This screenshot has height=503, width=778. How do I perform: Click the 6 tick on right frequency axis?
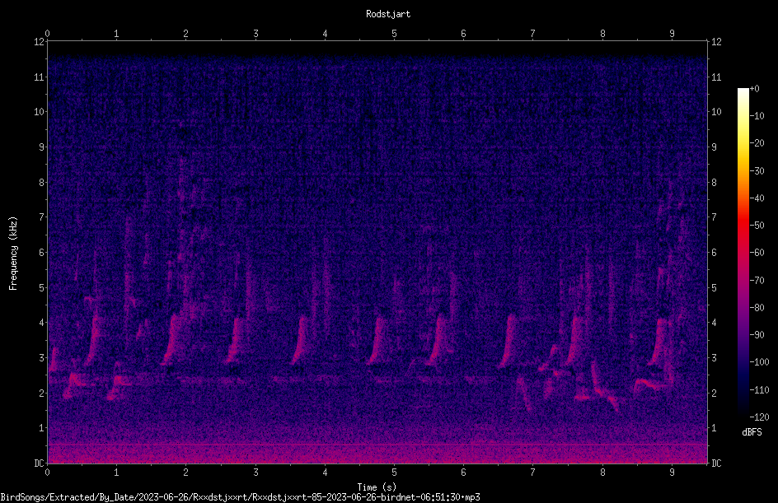(x=714, y=252)
